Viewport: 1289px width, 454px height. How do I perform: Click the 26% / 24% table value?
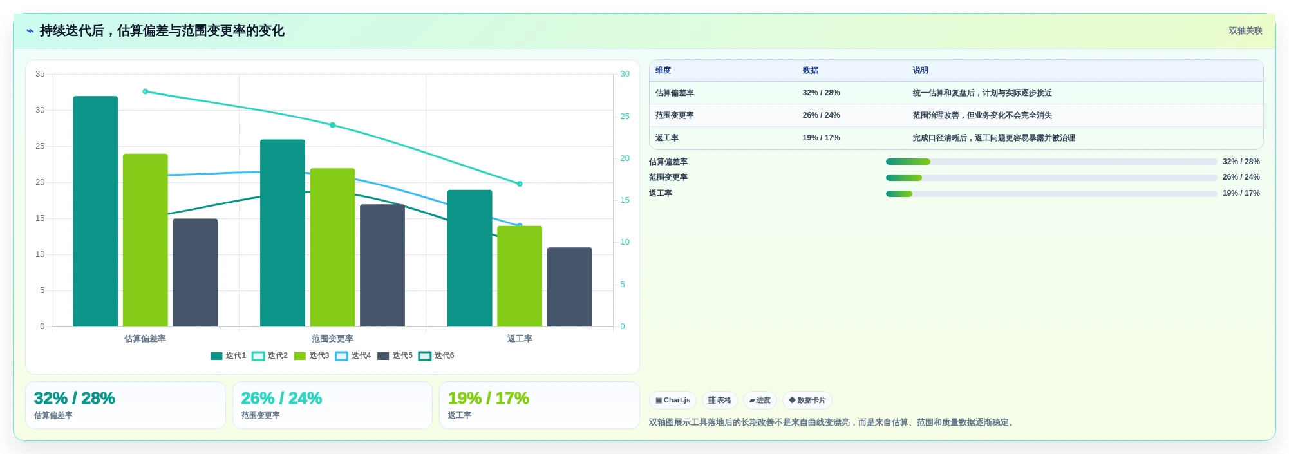[x=821, y=115]
